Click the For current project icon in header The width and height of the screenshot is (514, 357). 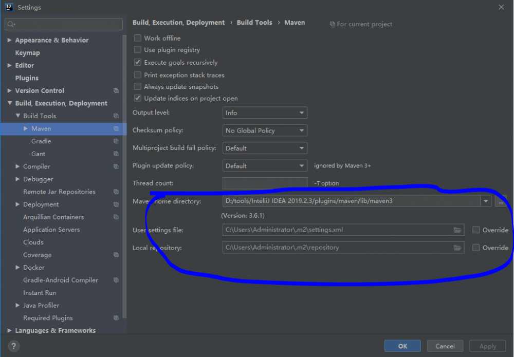(333, 24)
